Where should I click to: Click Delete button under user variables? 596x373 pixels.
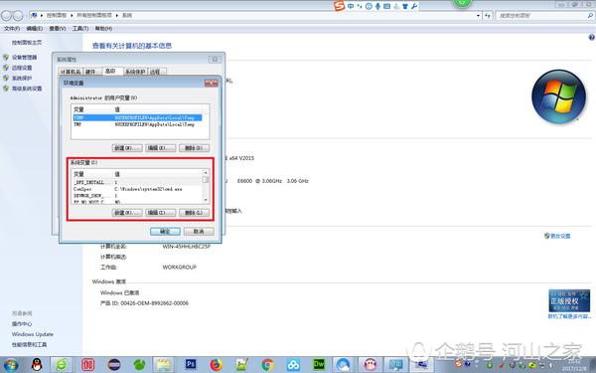click(195, 148)
